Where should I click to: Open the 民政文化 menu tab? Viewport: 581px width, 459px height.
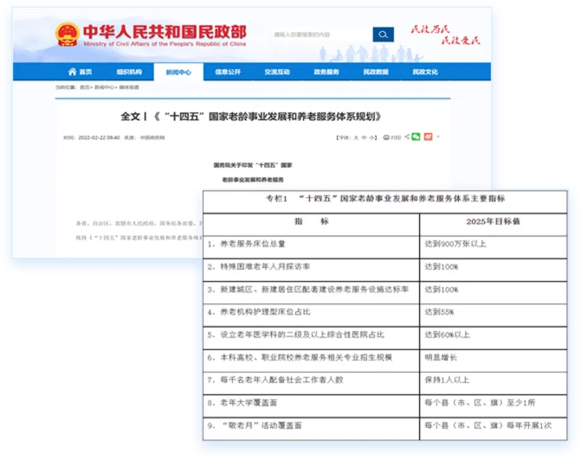coord(425,72)
